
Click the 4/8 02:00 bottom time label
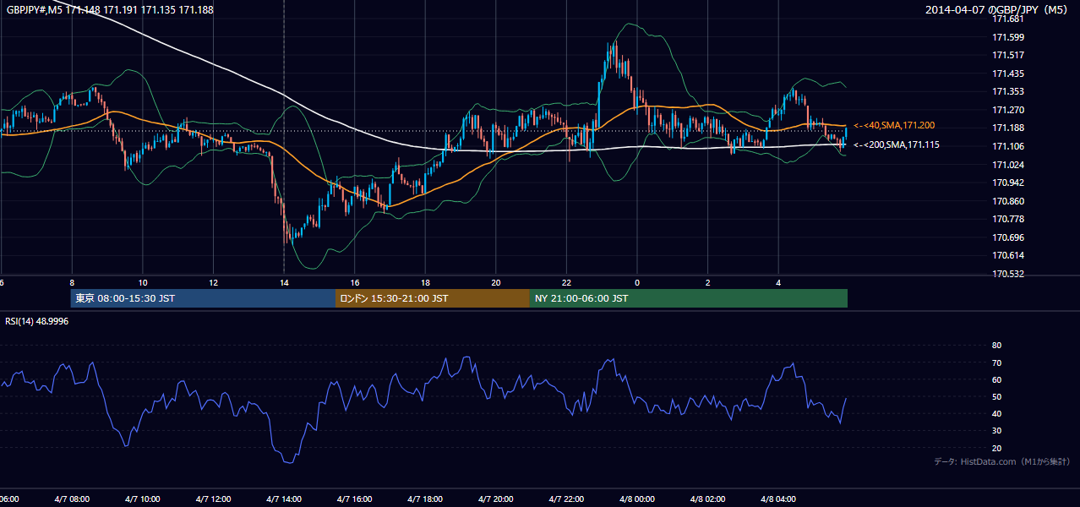(x=708, y=499)
